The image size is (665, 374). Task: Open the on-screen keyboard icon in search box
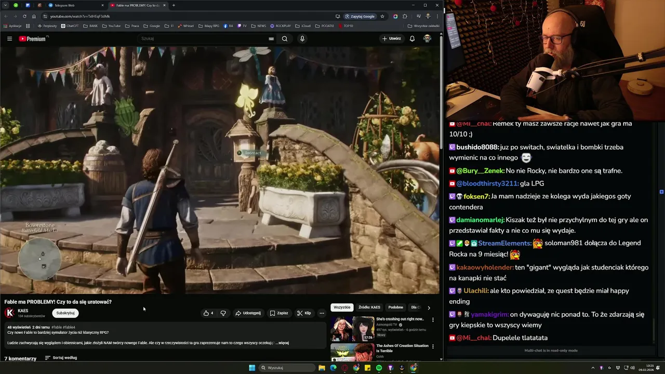click(271, 38)
